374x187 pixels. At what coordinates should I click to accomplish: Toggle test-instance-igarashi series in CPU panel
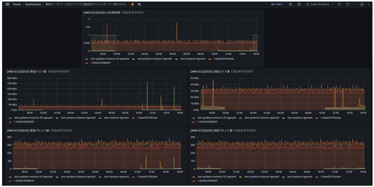193,59
